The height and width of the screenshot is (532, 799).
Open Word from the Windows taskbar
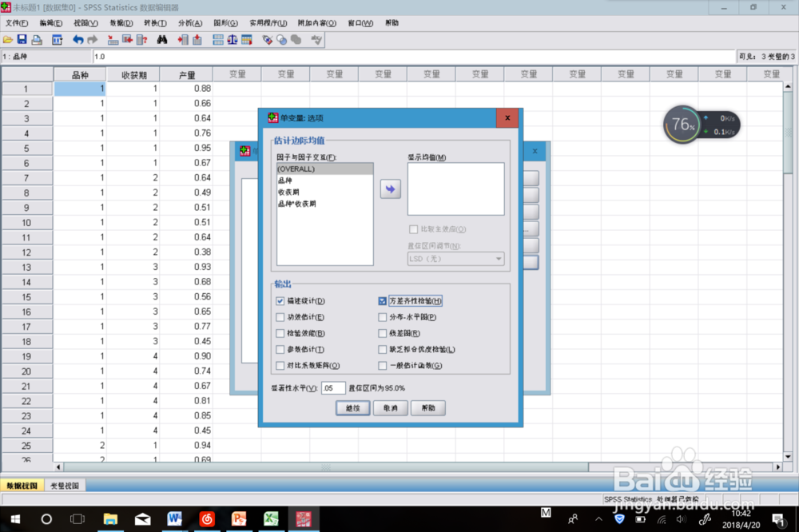[x=174, y=518]
